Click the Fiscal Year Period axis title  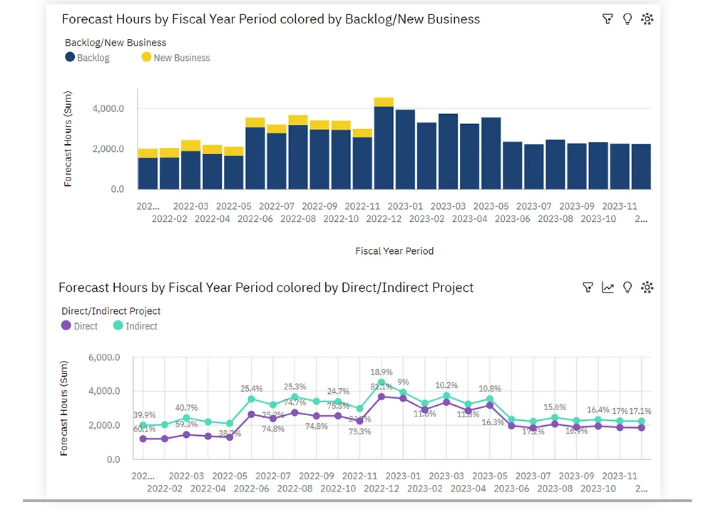(394, 251)
